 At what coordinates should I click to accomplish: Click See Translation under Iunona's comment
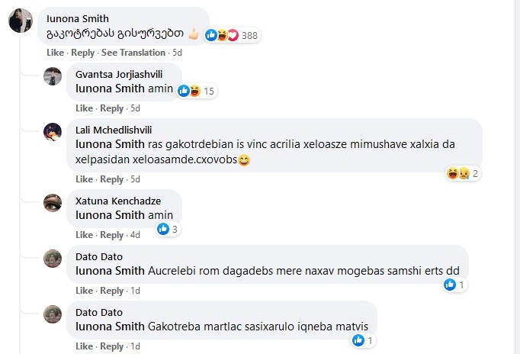tap(133, 53)
